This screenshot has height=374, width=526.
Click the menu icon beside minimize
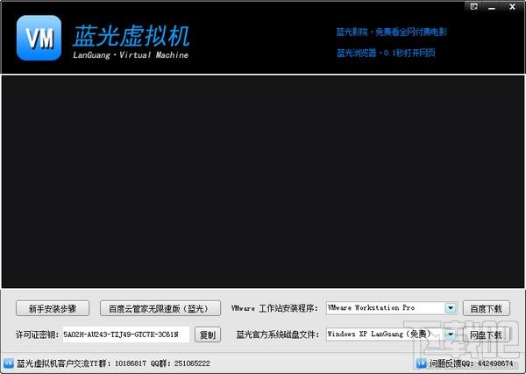pyautogui.click(x=473, y=7)
